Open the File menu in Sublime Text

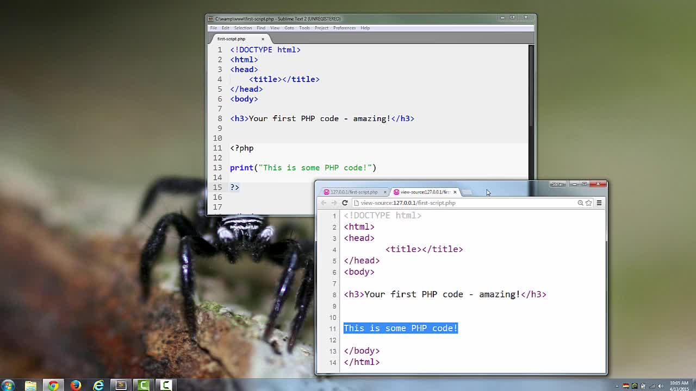[214, 28]
